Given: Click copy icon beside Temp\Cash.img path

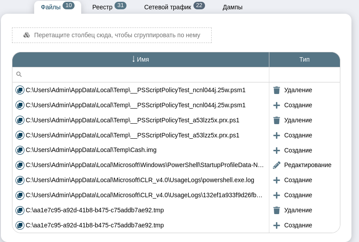Looking at the screenshot, I should click(x=20, y=150).
